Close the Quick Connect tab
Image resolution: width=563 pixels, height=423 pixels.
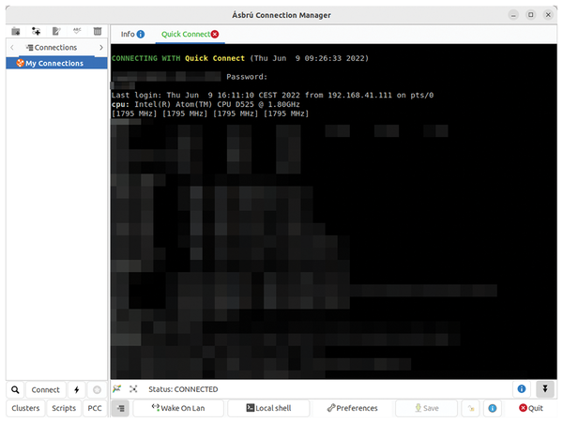[x=215, y=34]
